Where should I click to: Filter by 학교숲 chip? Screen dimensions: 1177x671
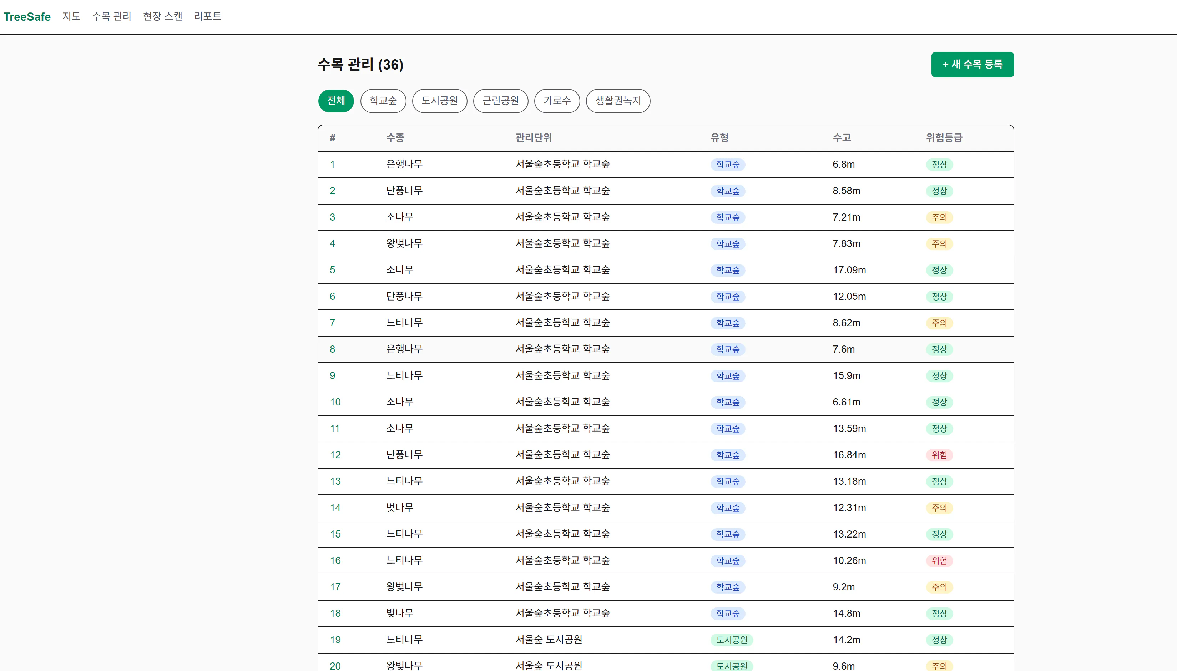pyautogui.click(x=383, y=100)
